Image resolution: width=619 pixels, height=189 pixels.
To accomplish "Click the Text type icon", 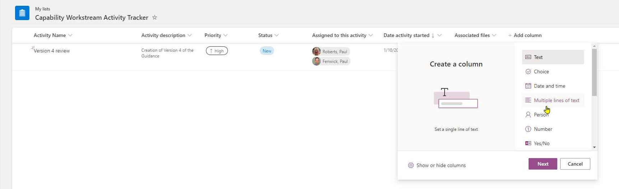I will 528,57.
